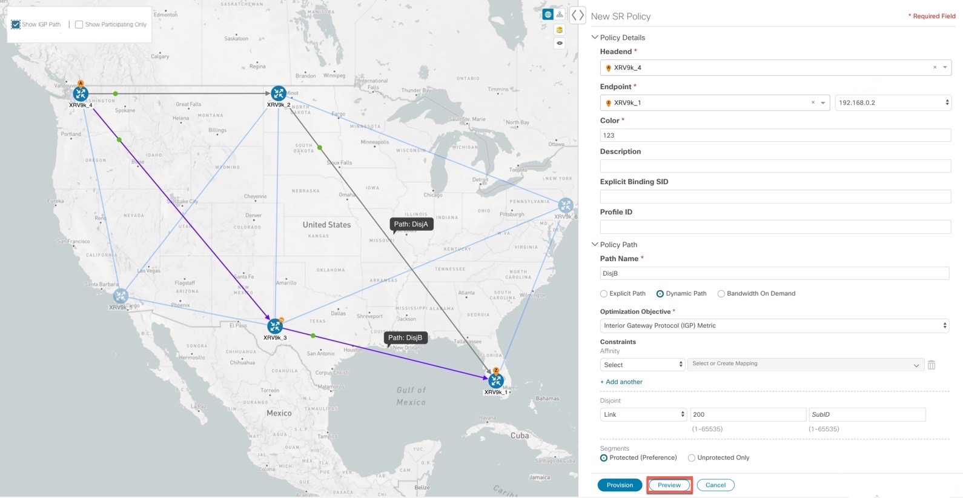Open the Disjoint type Link dropdown
This screenshot has width=963, height=498.
click(643, 414)
